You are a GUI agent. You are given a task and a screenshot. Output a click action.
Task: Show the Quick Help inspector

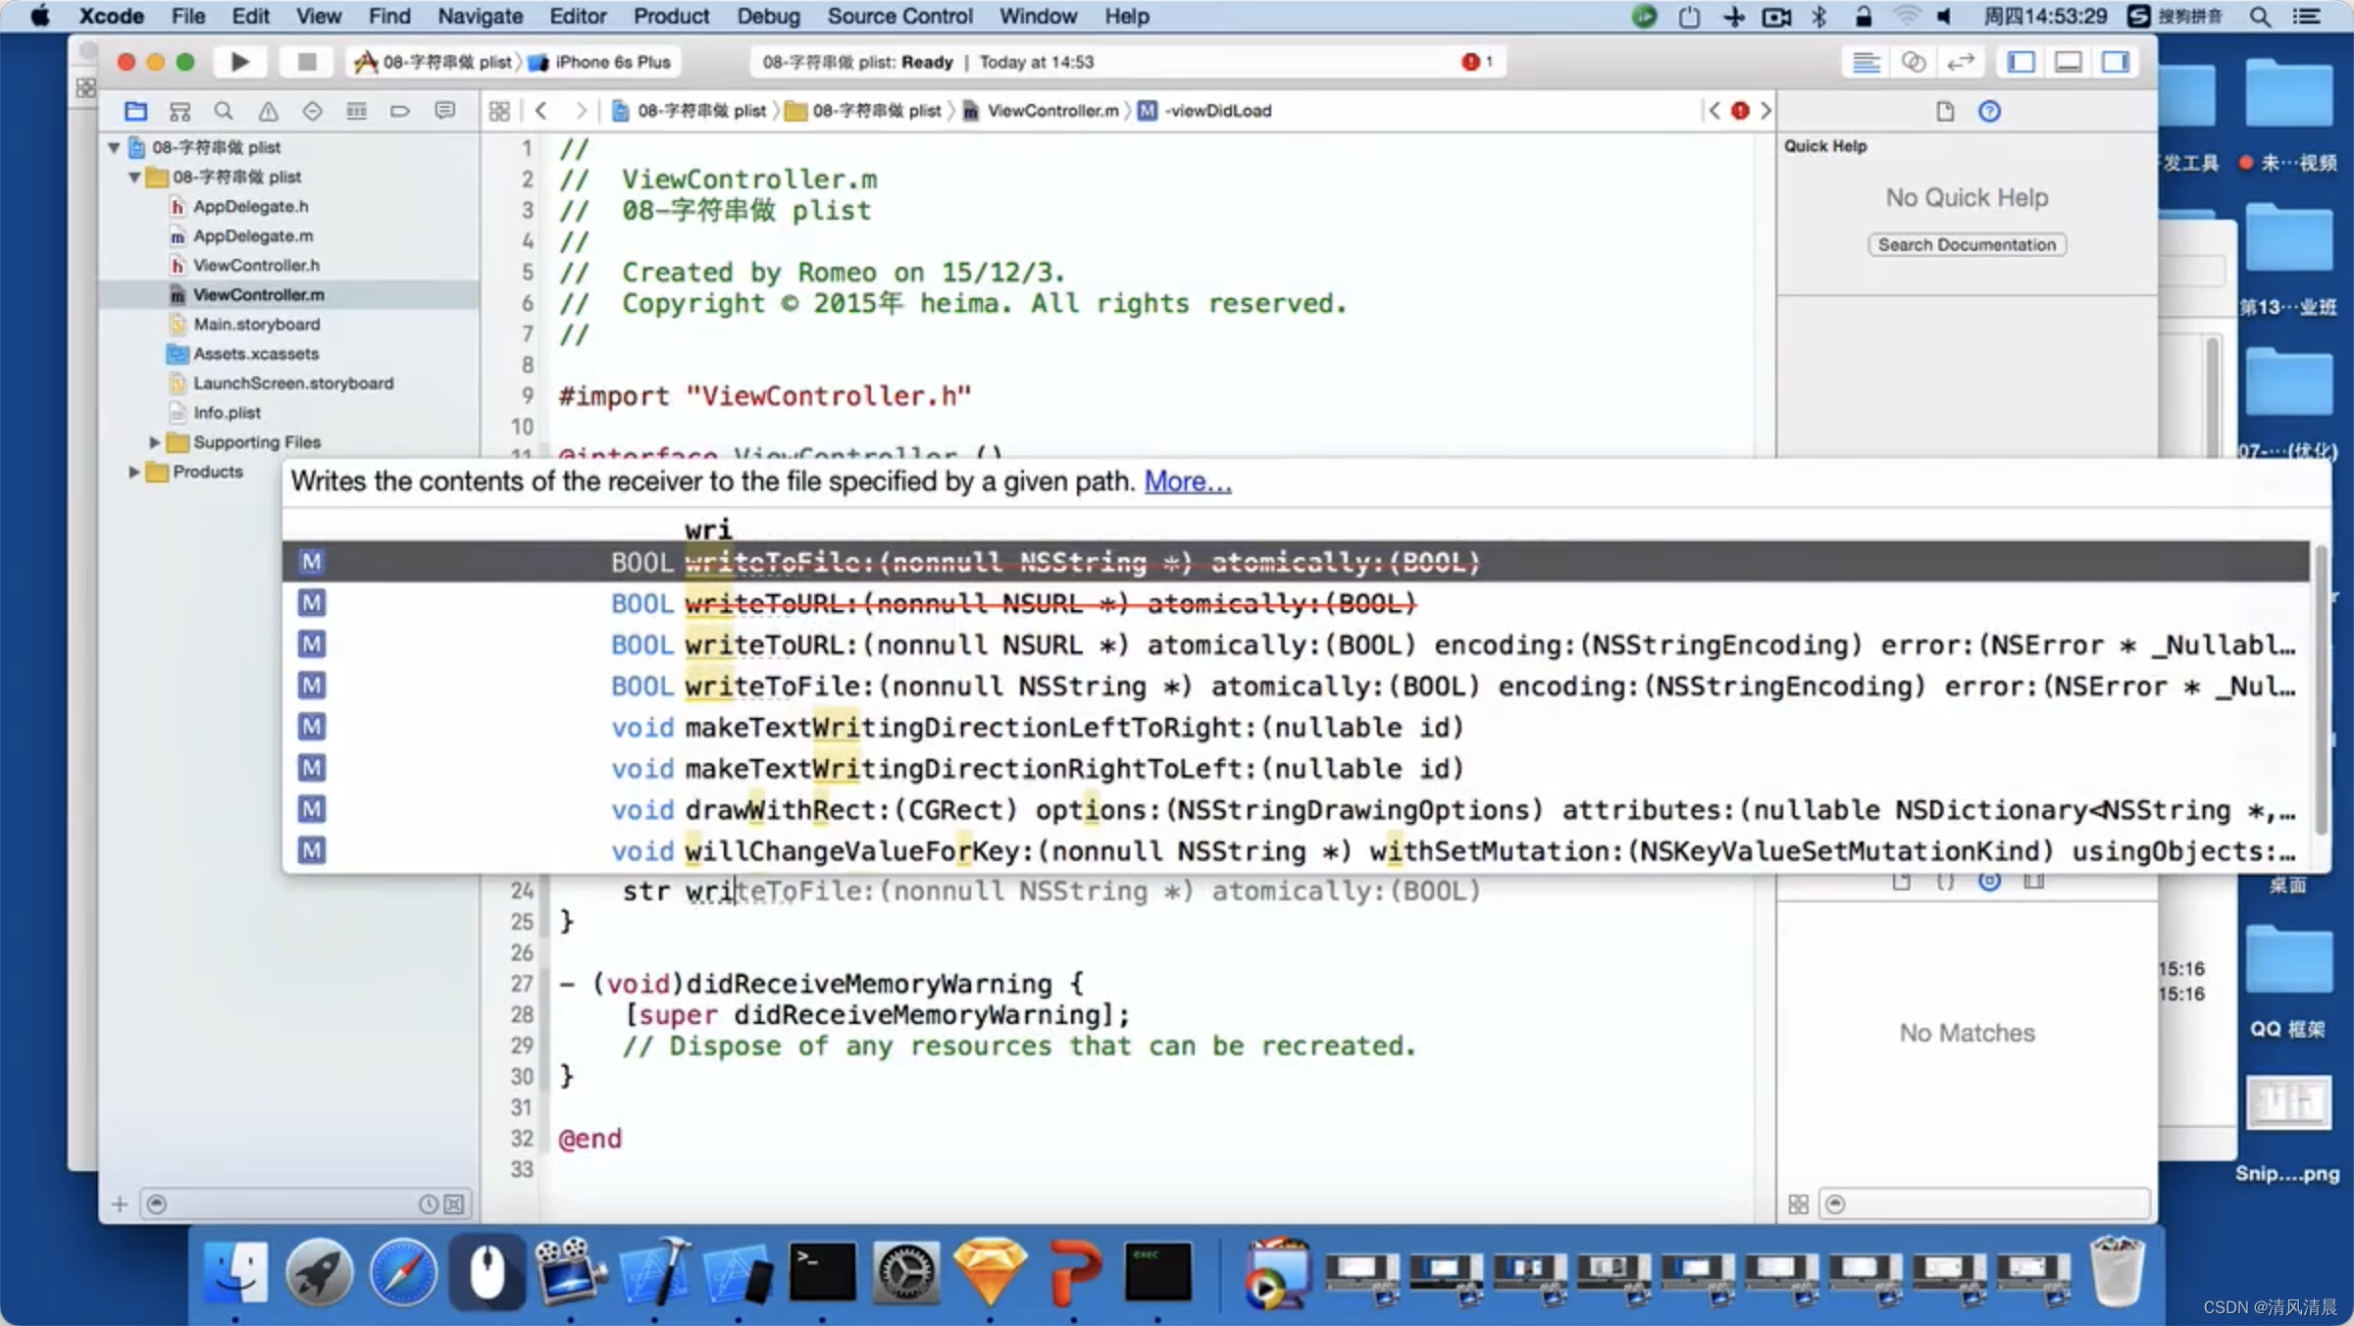(1989, 111)
